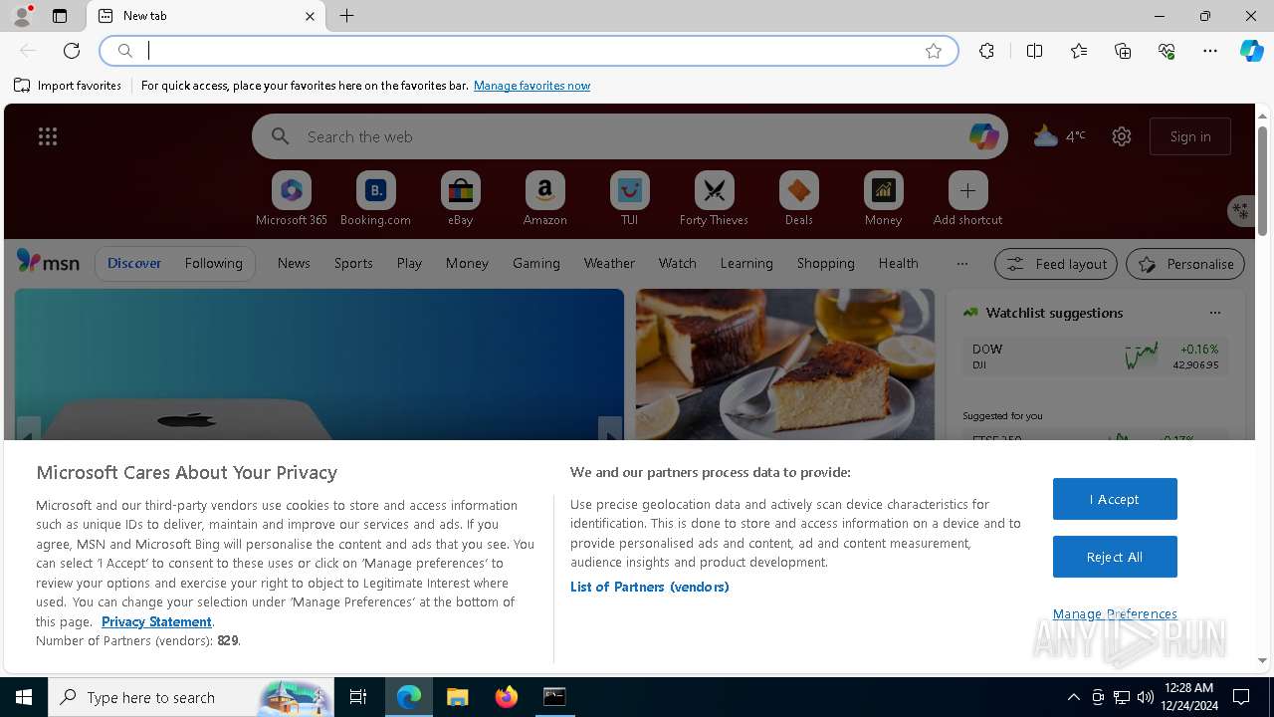Open the Privacy Statement link
The height and width of the screenshot is (717, 1274).
click(x=156, y=621)
